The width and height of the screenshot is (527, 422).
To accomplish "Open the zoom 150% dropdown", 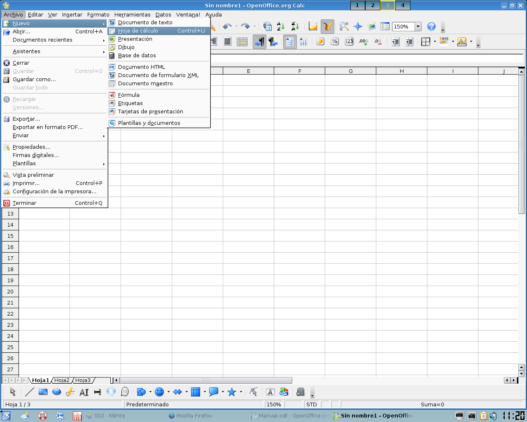I will coord(418,26).
